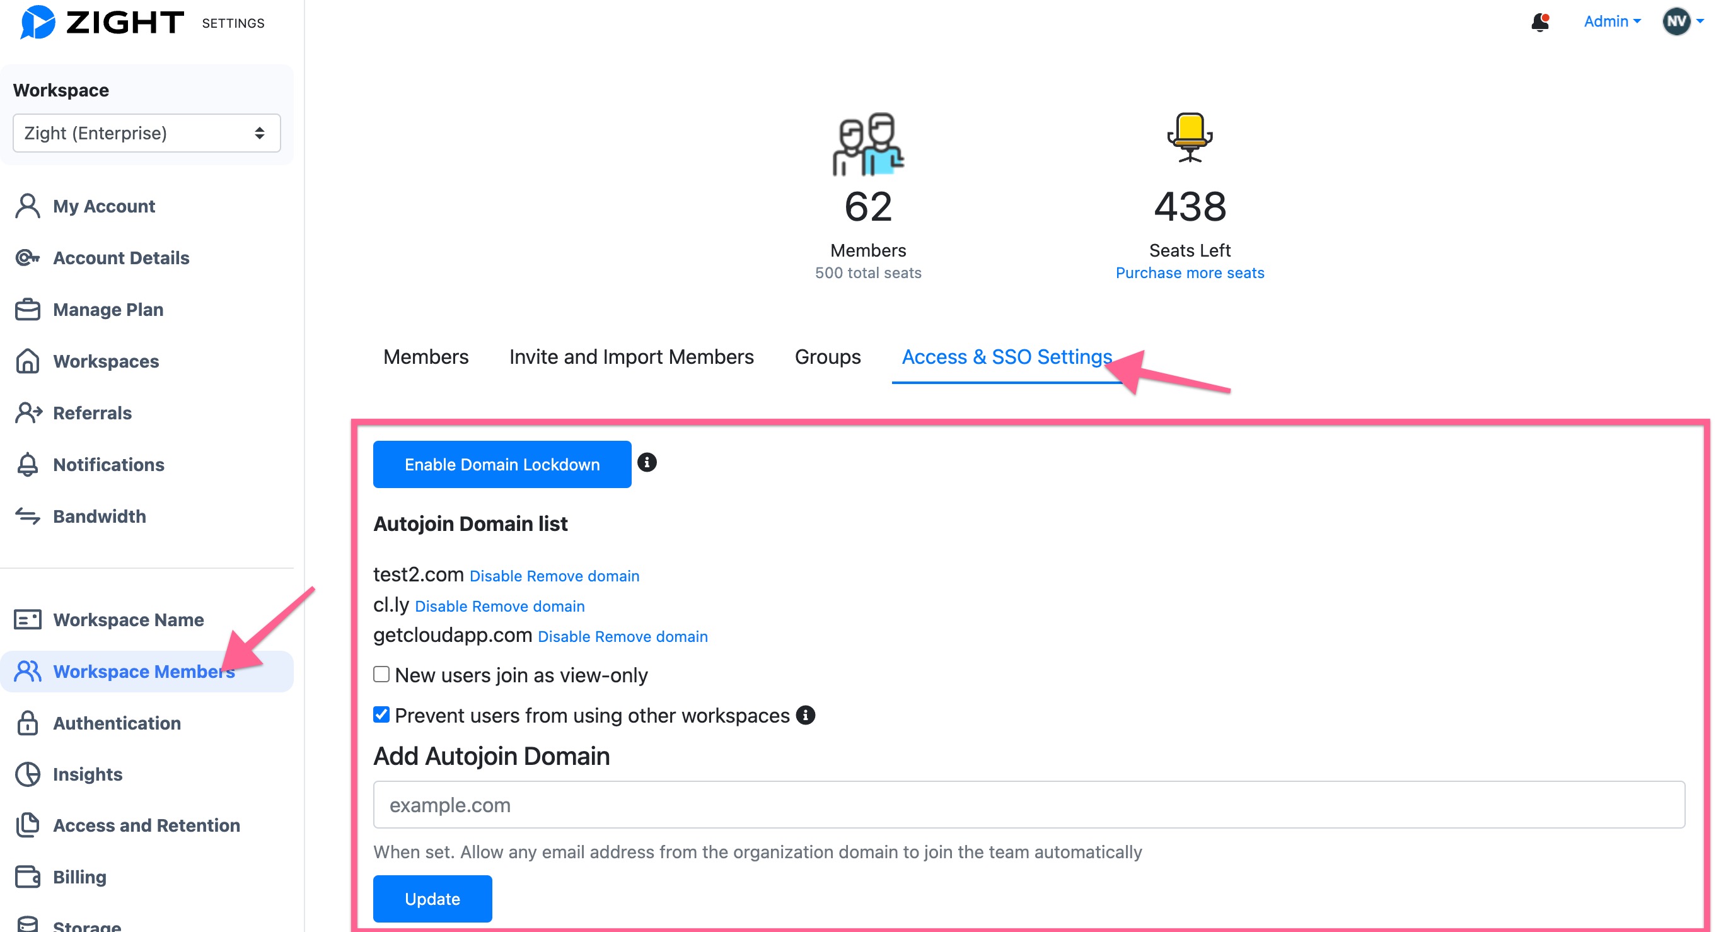Viewport: 1716px width, 932px height.
Task: Expand the Admin dropdown menu
Action: click(1612, 21)
